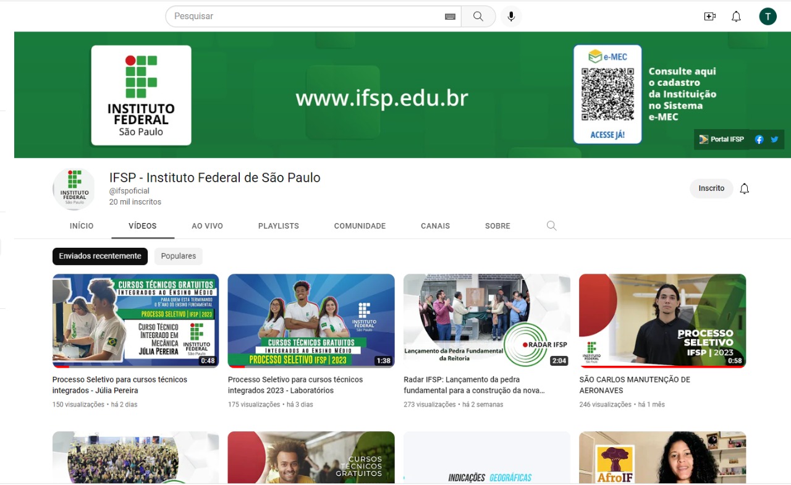Open the AfroIF video thumbnail
The width and height of the screenshot is (791, 485).
click(662, 457)
